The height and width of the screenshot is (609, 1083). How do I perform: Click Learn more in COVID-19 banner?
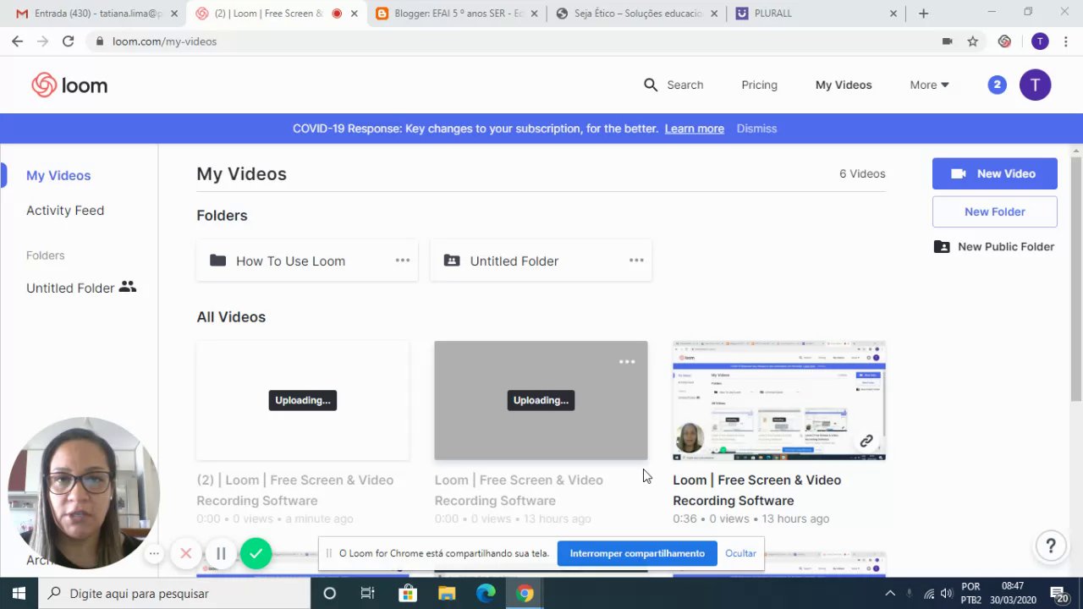[694, 129]
